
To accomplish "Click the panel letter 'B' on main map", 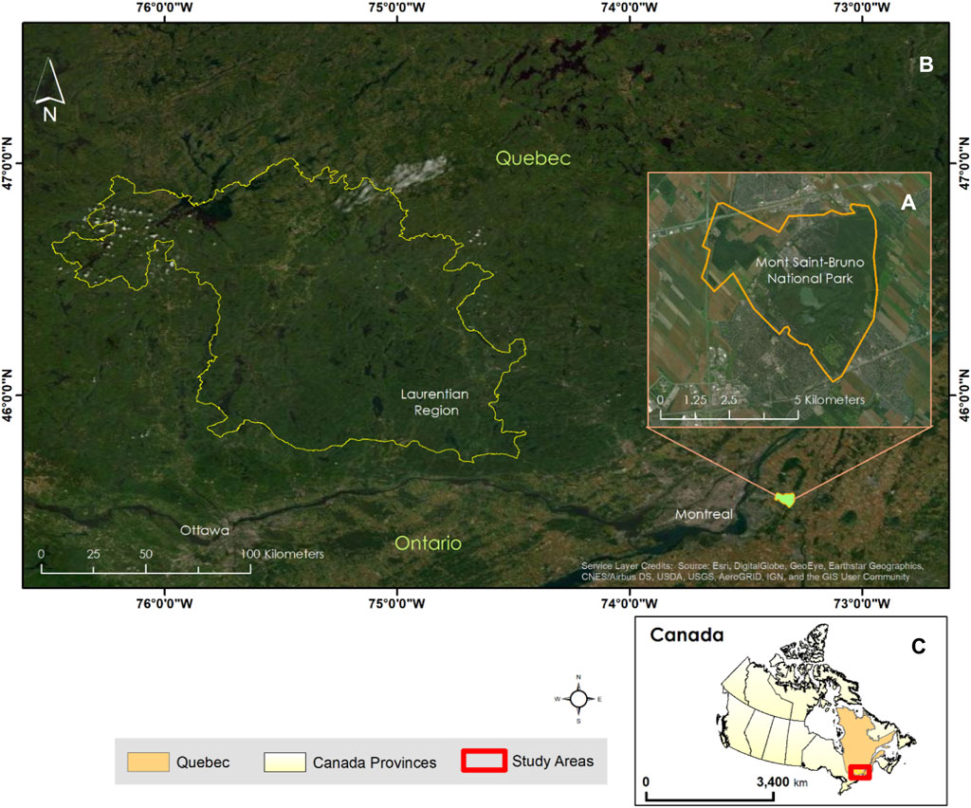I will [925, 64].
